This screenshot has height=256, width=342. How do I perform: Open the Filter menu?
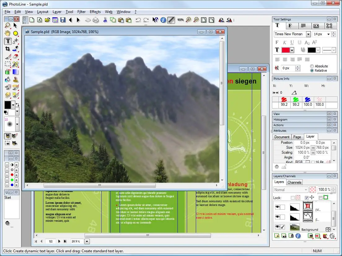coord(81,12)
